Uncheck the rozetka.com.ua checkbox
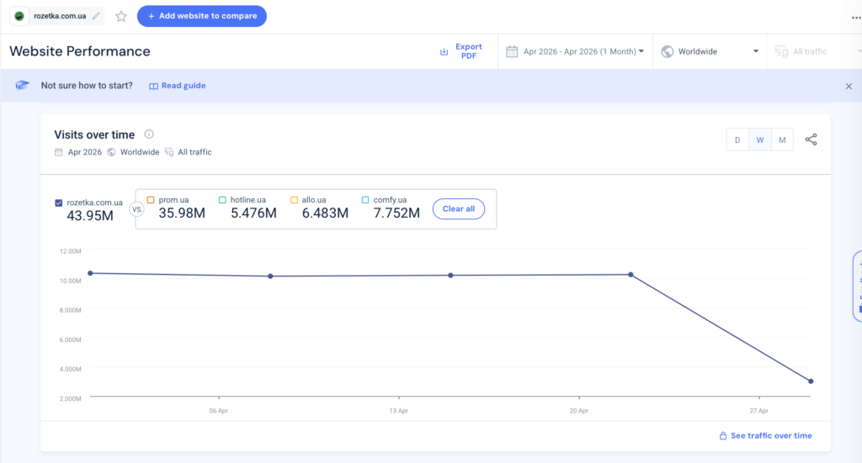The image size is (862, 463). [x=59, y=203]
